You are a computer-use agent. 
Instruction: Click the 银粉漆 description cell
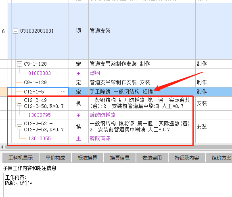[142, 126]
